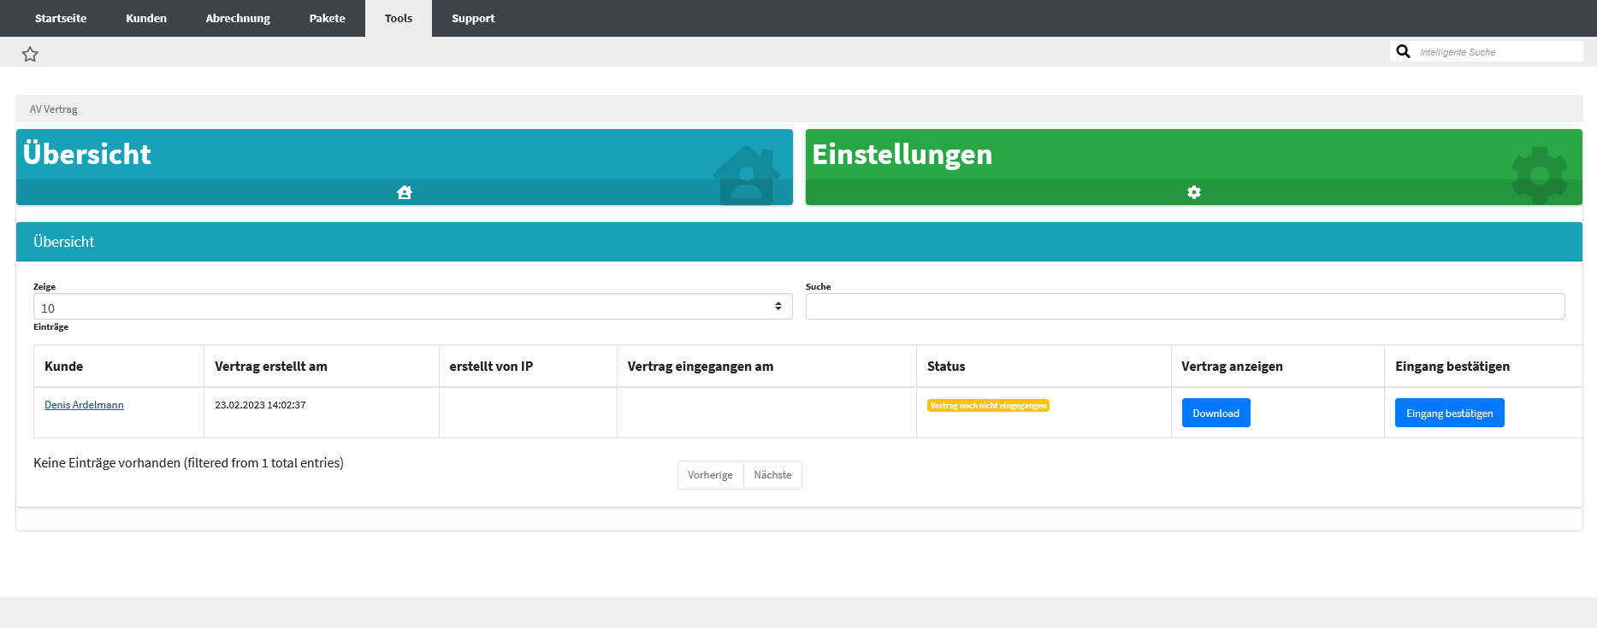1597x628 pixels.
Task: Click the small gear icon under Einstellungen
Action: [1193, 192]
